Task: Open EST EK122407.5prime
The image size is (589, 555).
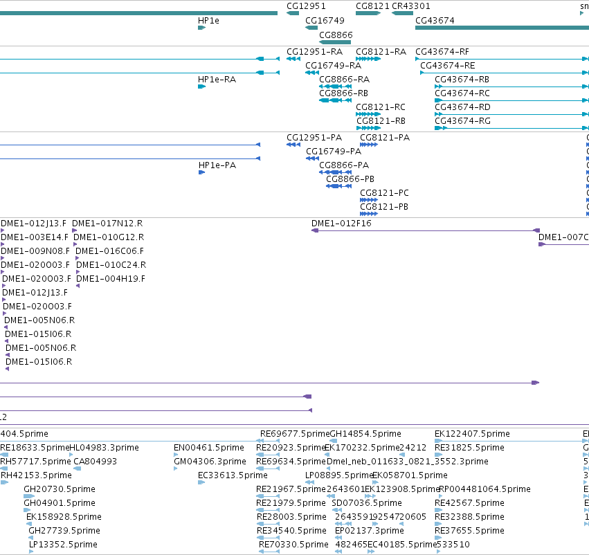Action: [x=472, y=434]
